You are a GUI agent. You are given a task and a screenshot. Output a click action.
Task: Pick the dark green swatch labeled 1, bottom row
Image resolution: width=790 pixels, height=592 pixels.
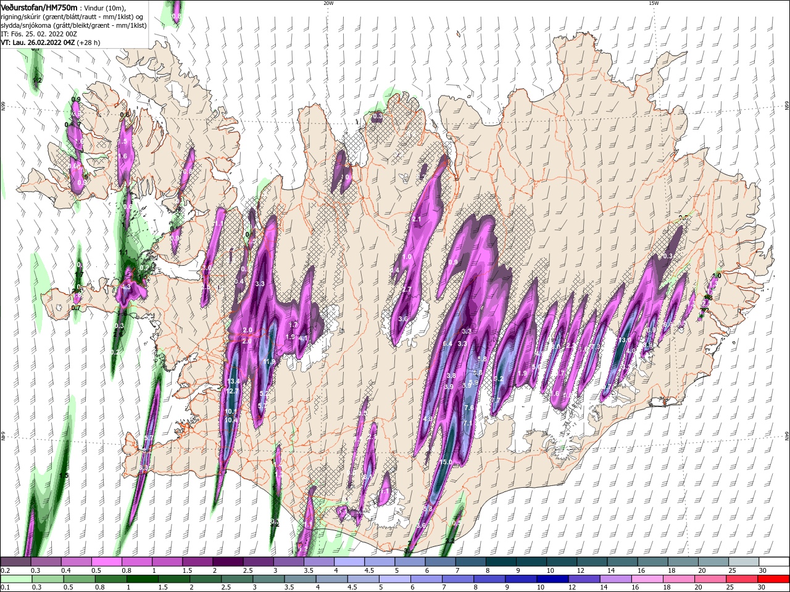143,580
